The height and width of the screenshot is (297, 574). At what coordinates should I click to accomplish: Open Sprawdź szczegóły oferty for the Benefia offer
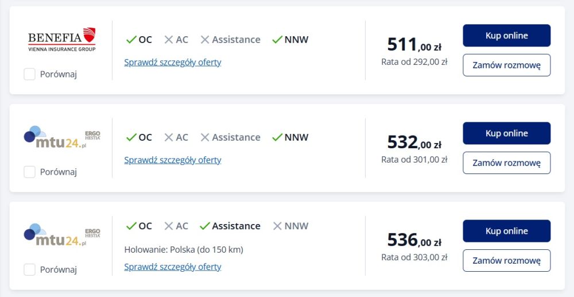click(x=173, y=62)
